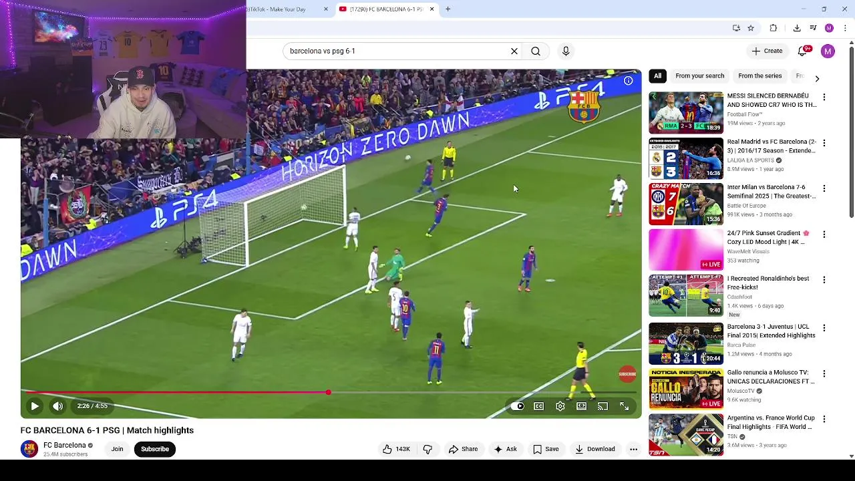Open Chrome media control icon
Image resolution: width=855 pixels, height=481 pixels.
pyautogui.click(x=813, y=28)
